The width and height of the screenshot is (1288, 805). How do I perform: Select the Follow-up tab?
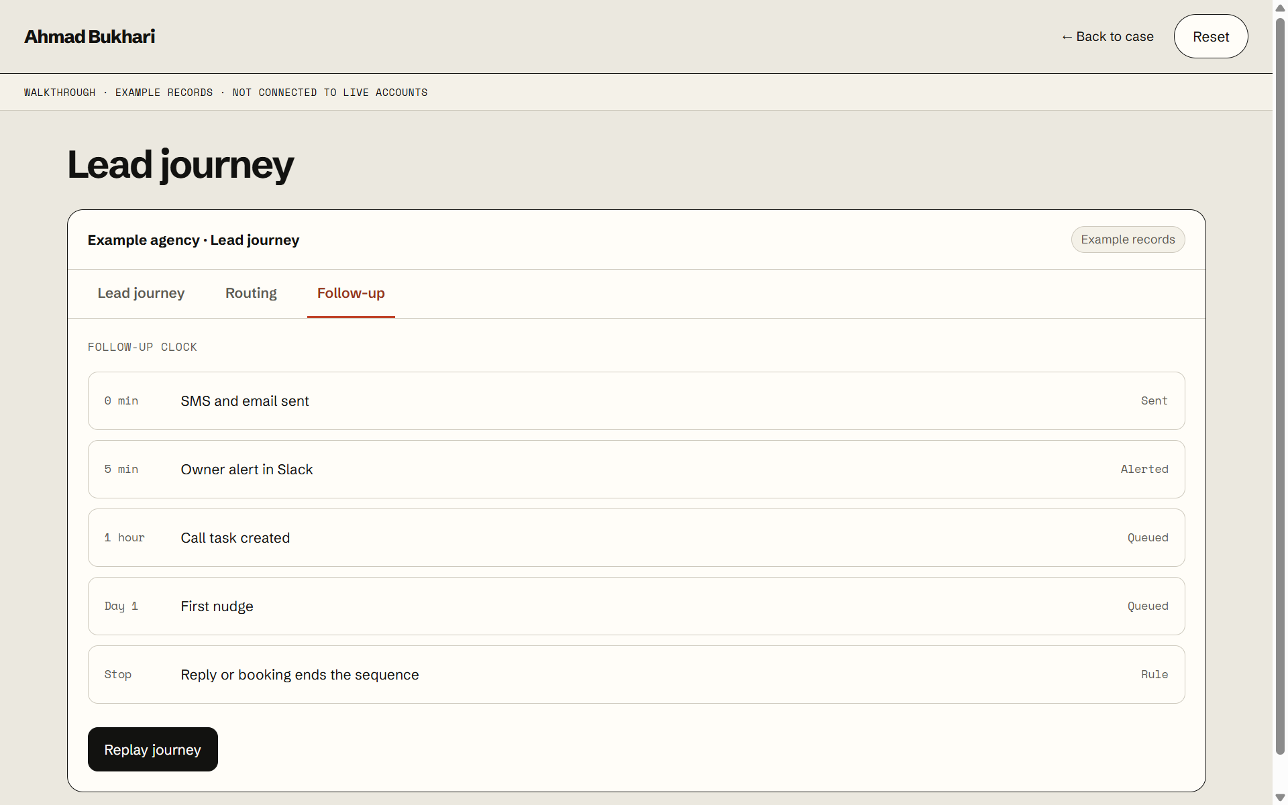[x=351, y=293]
